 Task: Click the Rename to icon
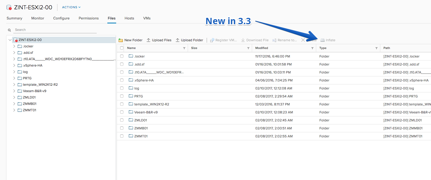(274, 40)
